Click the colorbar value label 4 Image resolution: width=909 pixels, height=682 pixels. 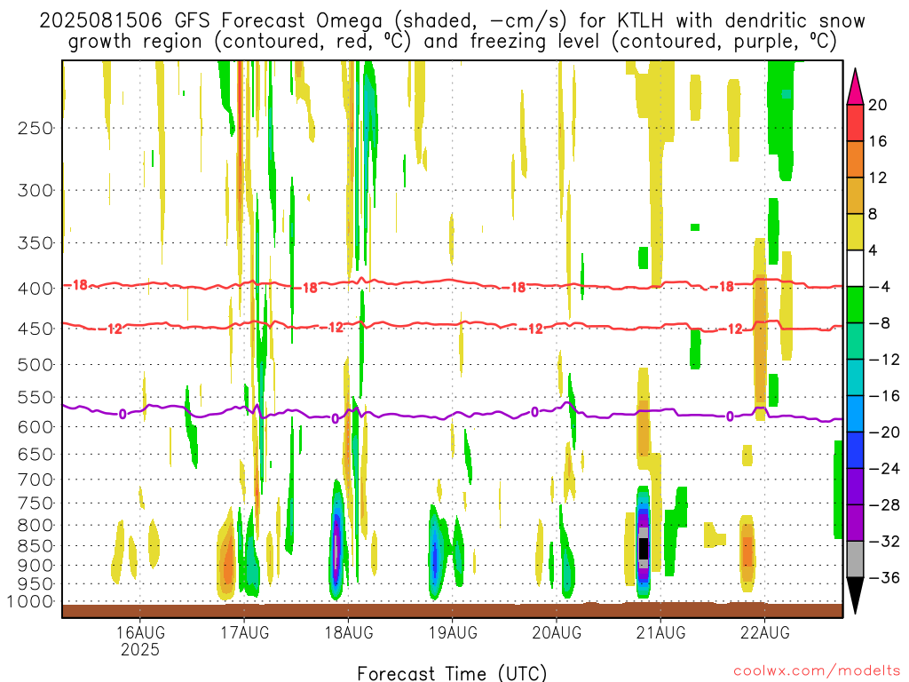pos(873,250)
